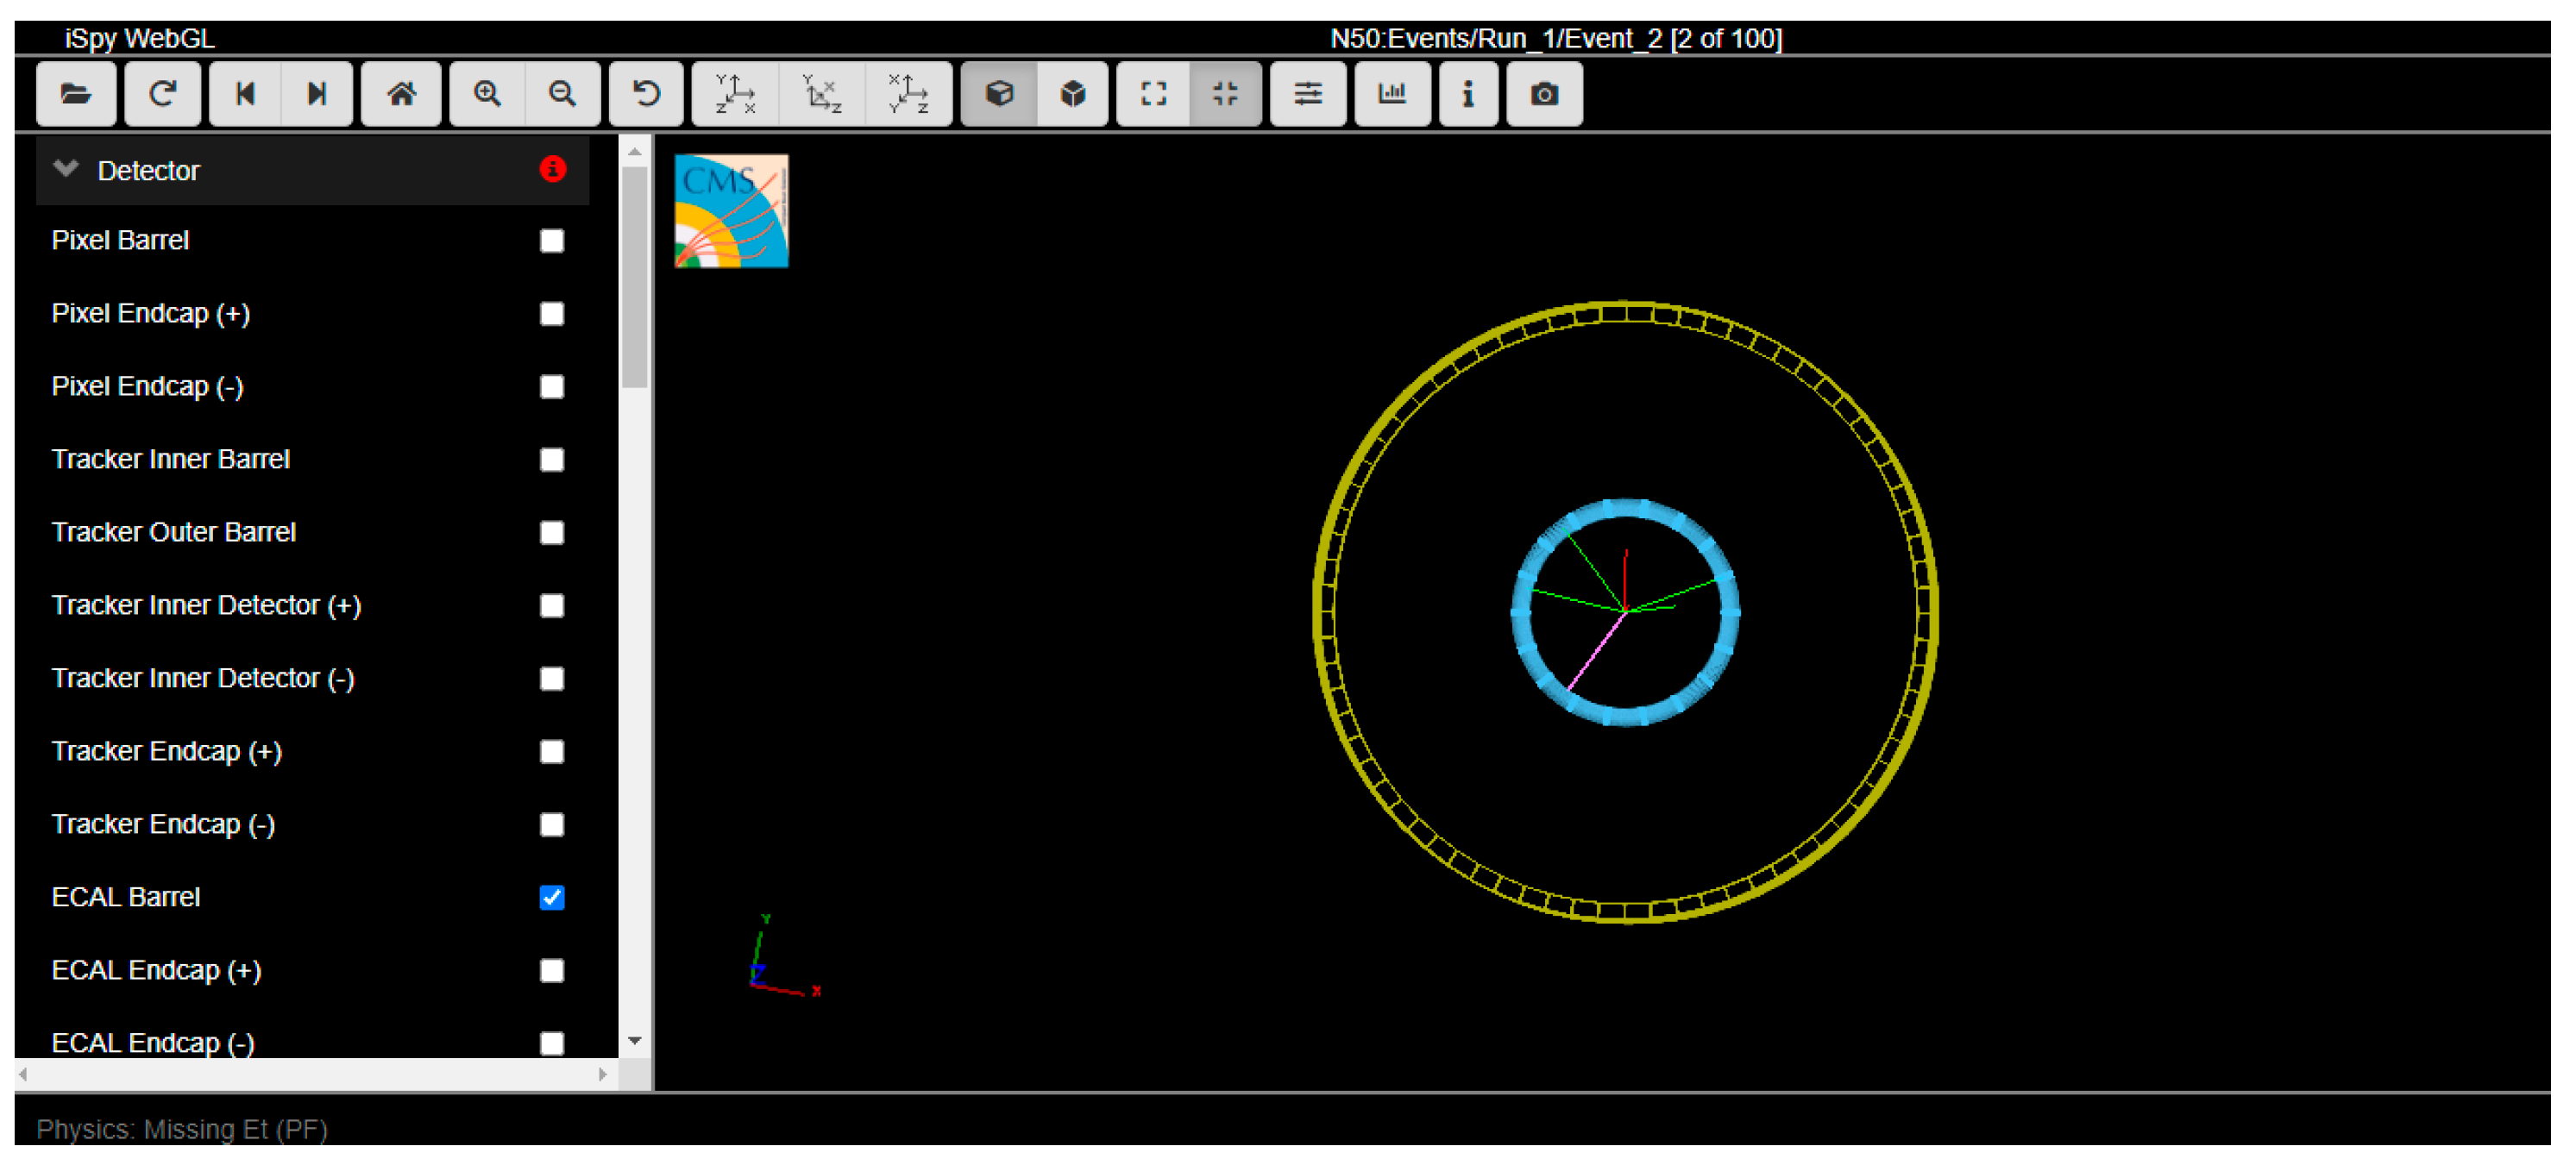Open the settings sliders icon
Image resolution: width=2576 pixels, height=1165 pixels.
[1307, 94]
